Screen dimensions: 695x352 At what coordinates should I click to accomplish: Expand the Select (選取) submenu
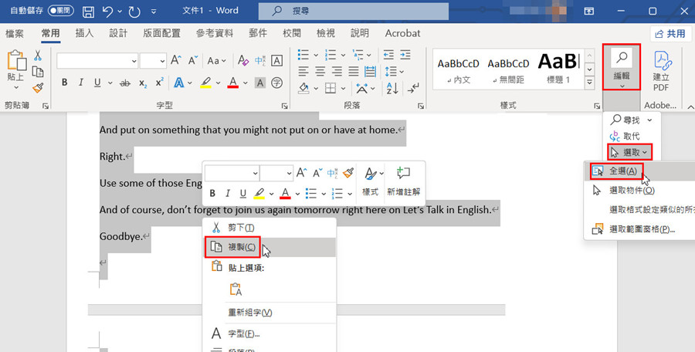tap(629, 152)
